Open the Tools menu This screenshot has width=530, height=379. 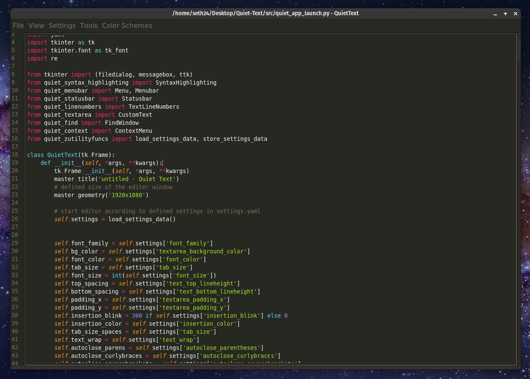pyautogui.click(x=89, y=25)
